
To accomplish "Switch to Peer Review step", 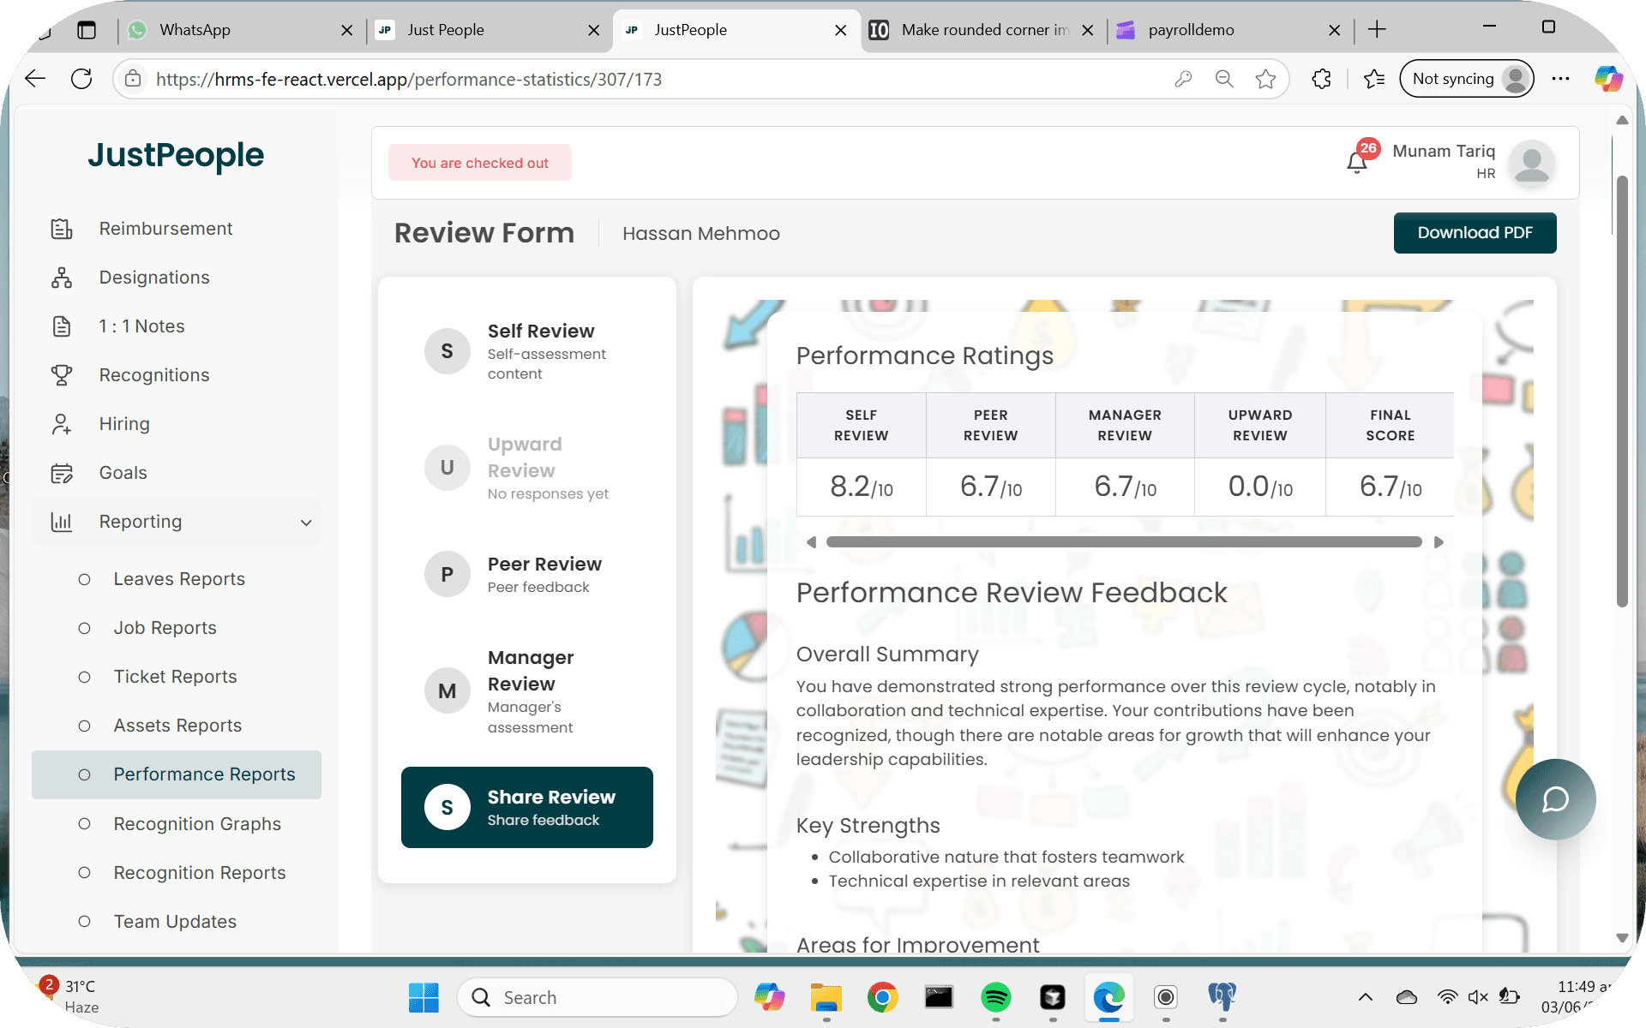I will (x=527, y=574).
